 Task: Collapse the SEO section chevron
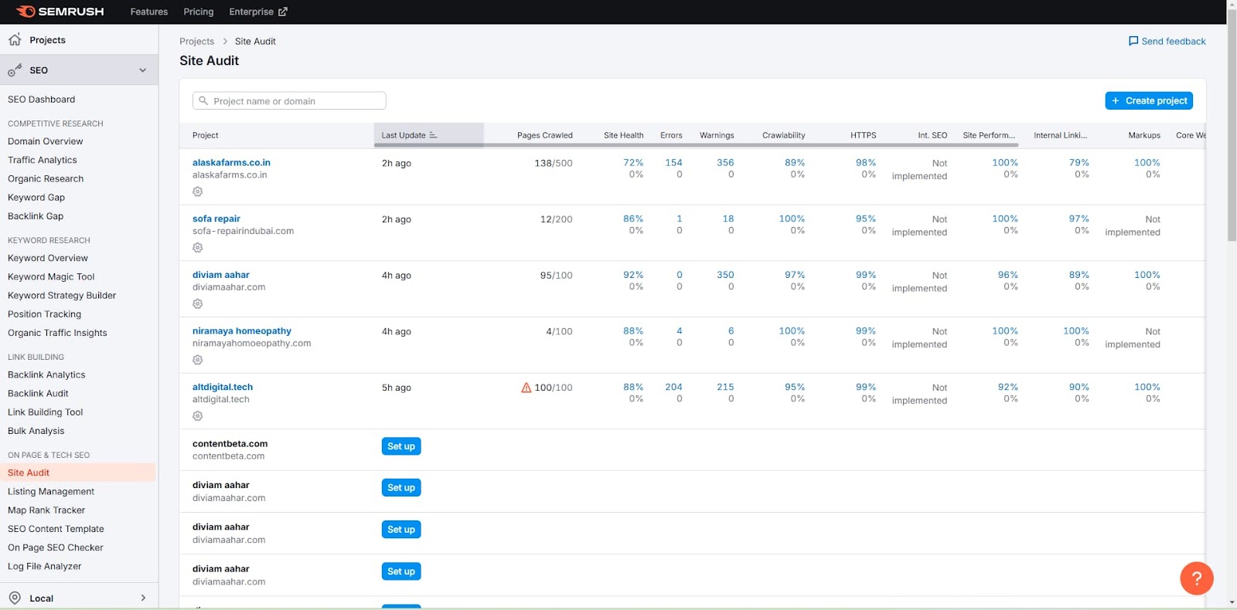click(142, 70)
